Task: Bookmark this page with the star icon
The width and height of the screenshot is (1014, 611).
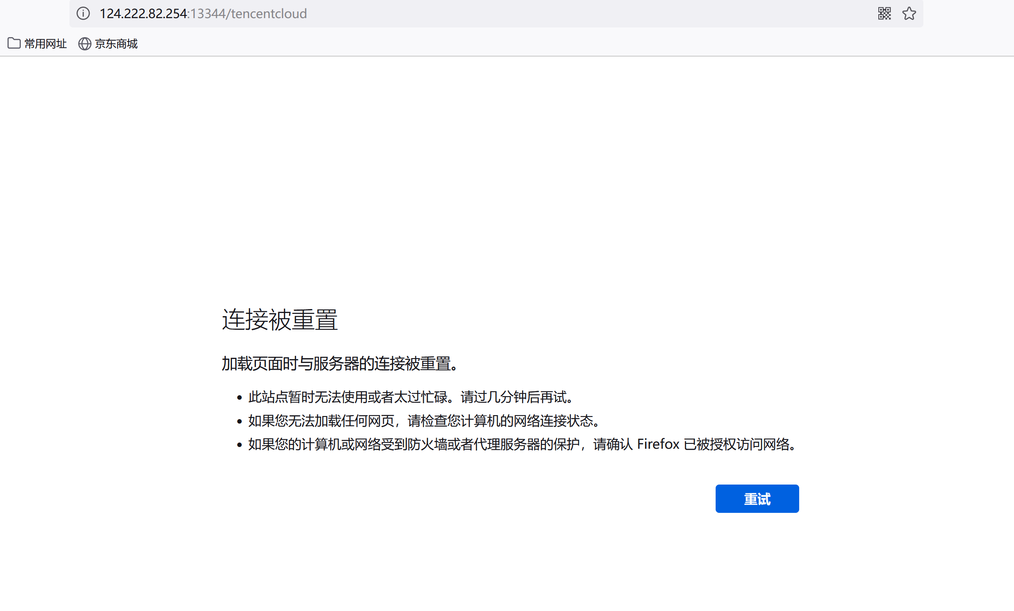Action: [909, 14]
